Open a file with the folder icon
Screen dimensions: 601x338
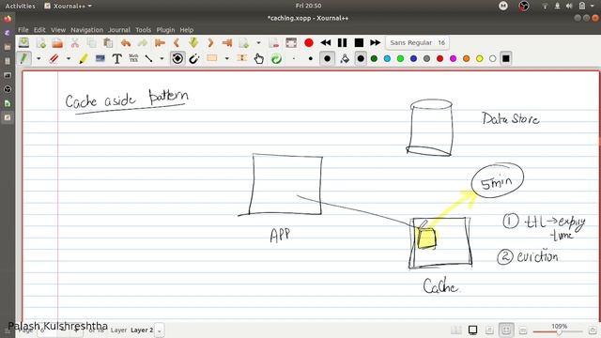click(57, 42)
